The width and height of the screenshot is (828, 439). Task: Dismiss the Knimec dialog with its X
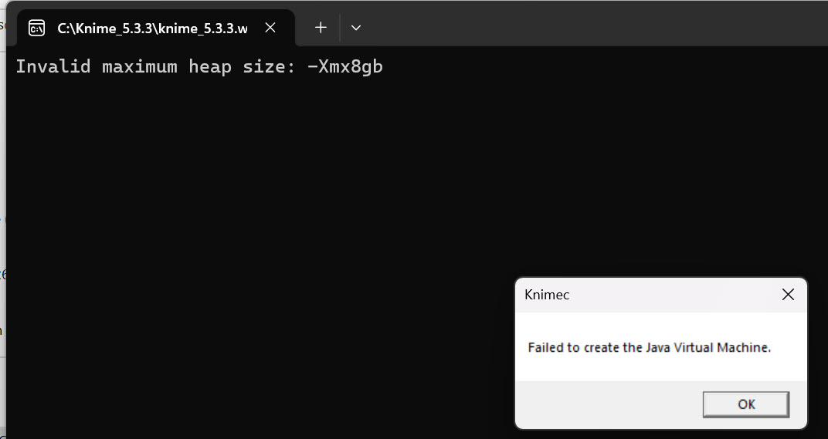[788, 294]
